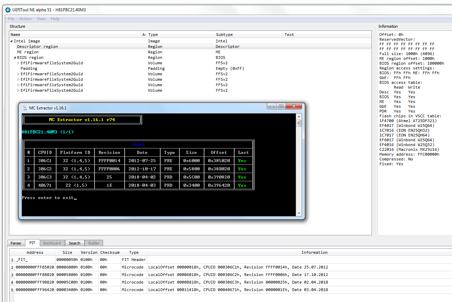Click the Type column header in Structure
The image size is (452, 302).
(x=181, y=35)
